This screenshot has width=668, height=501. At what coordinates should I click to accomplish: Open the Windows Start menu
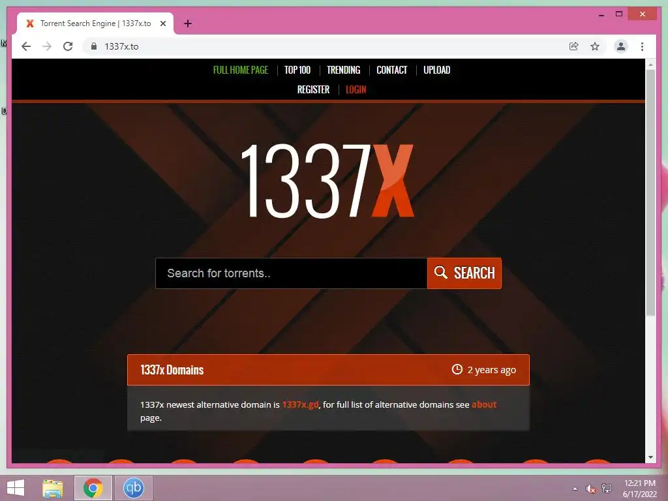(x=16, y=488)
